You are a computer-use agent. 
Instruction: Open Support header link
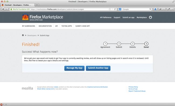coord(117,18)
